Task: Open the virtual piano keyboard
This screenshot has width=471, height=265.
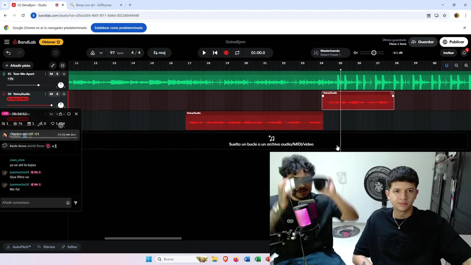Action: click(x=56, y=53)
